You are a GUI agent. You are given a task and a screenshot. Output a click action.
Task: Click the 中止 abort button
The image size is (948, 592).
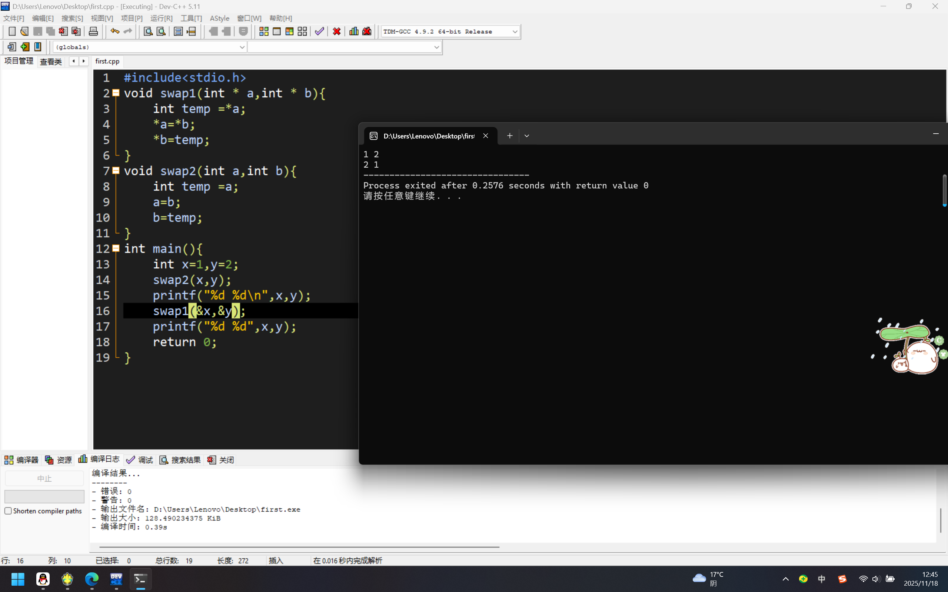44,478
